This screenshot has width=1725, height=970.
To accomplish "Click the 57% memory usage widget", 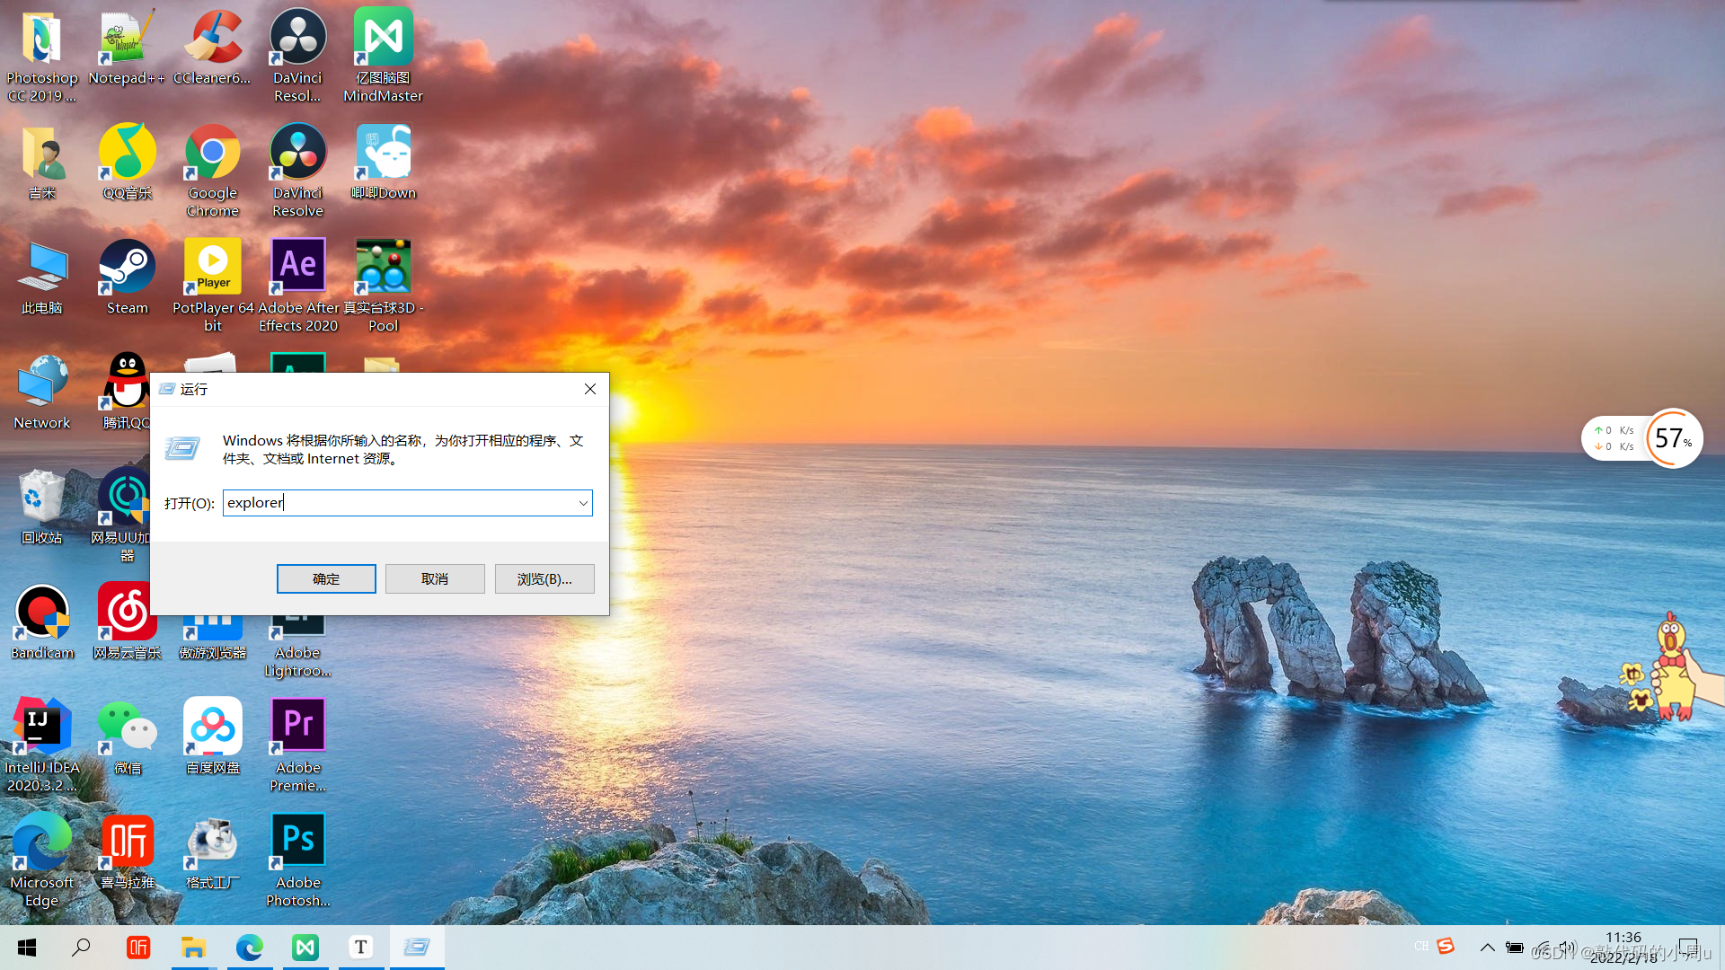I will [1673, 438].
